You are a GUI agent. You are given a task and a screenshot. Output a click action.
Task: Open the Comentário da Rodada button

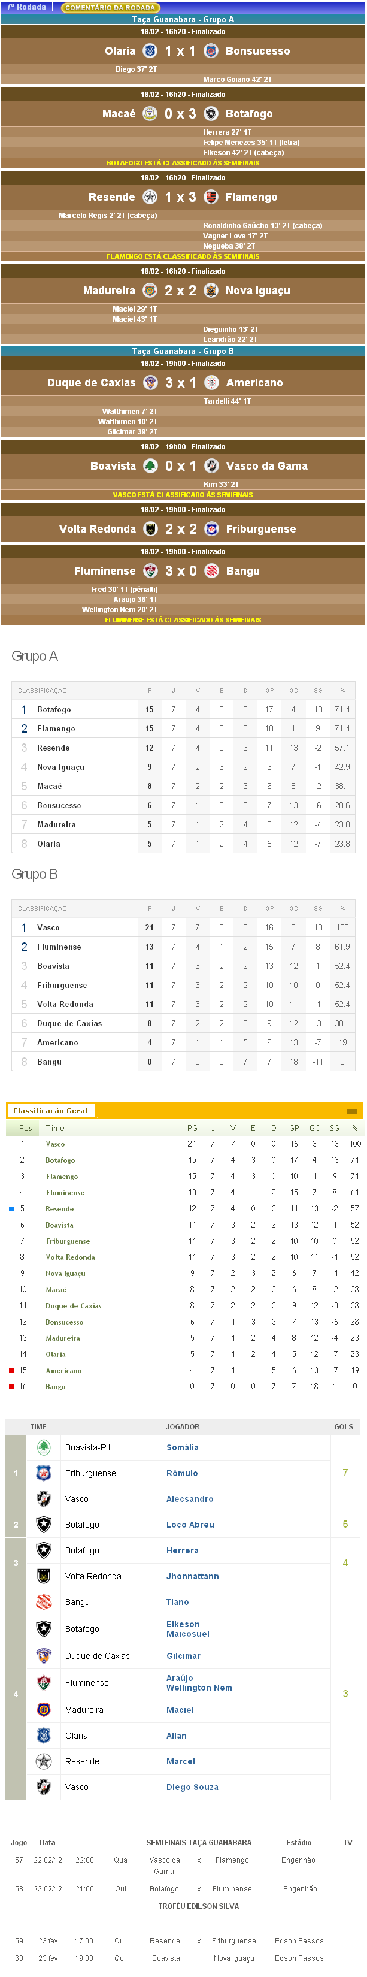(110, 8)
